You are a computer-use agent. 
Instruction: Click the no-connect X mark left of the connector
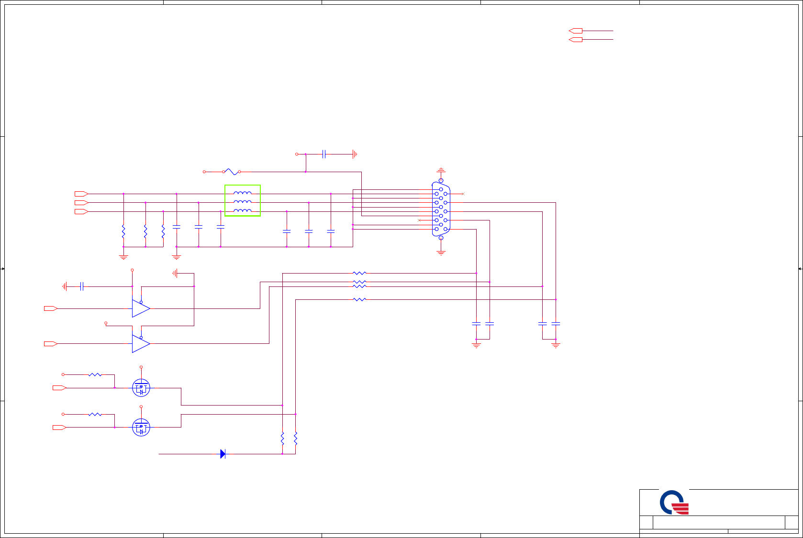[x=419, y=220]
